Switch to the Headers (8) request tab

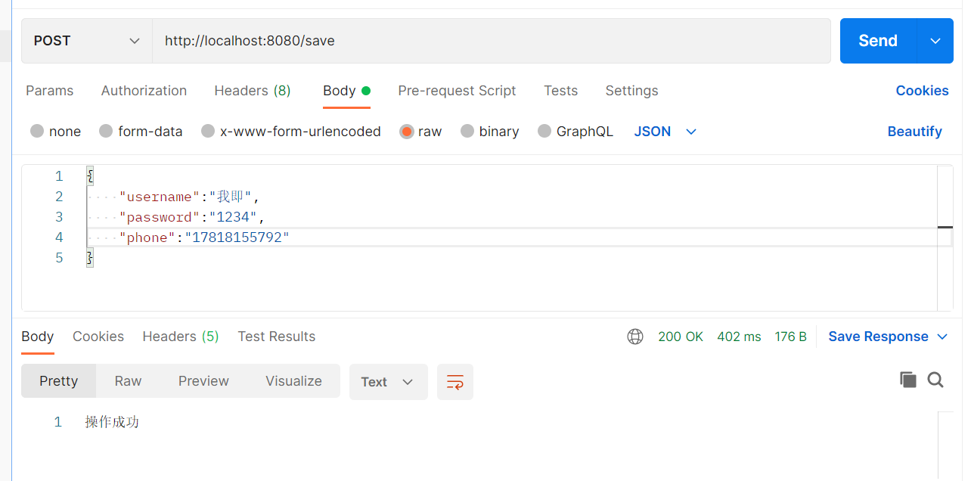252,91
